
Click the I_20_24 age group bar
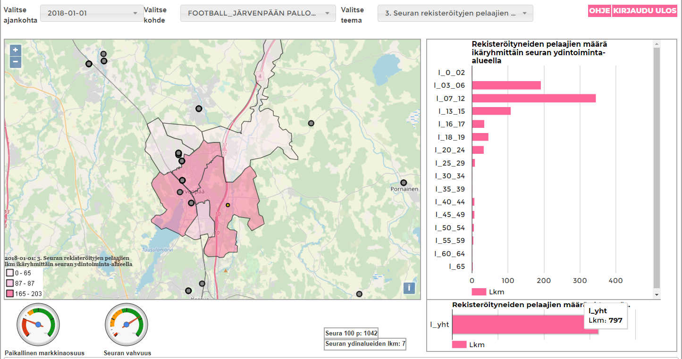point(478,150)
